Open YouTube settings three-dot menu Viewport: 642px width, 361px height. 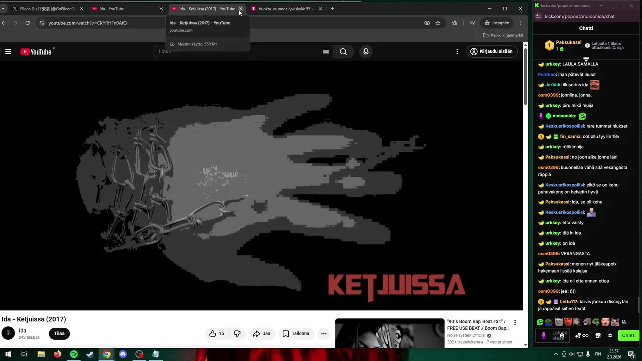(457, 52)
